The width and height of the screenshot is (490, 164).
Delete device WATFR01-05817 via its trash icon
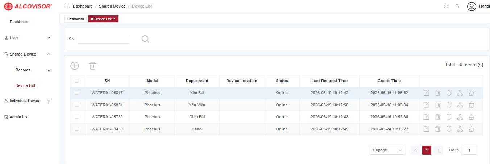pos(437,93)
